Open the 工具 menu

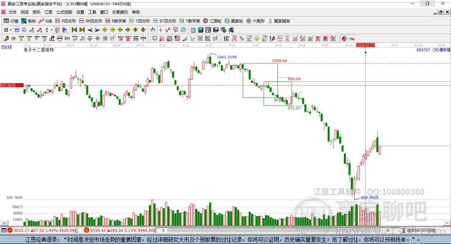[92, 12]
